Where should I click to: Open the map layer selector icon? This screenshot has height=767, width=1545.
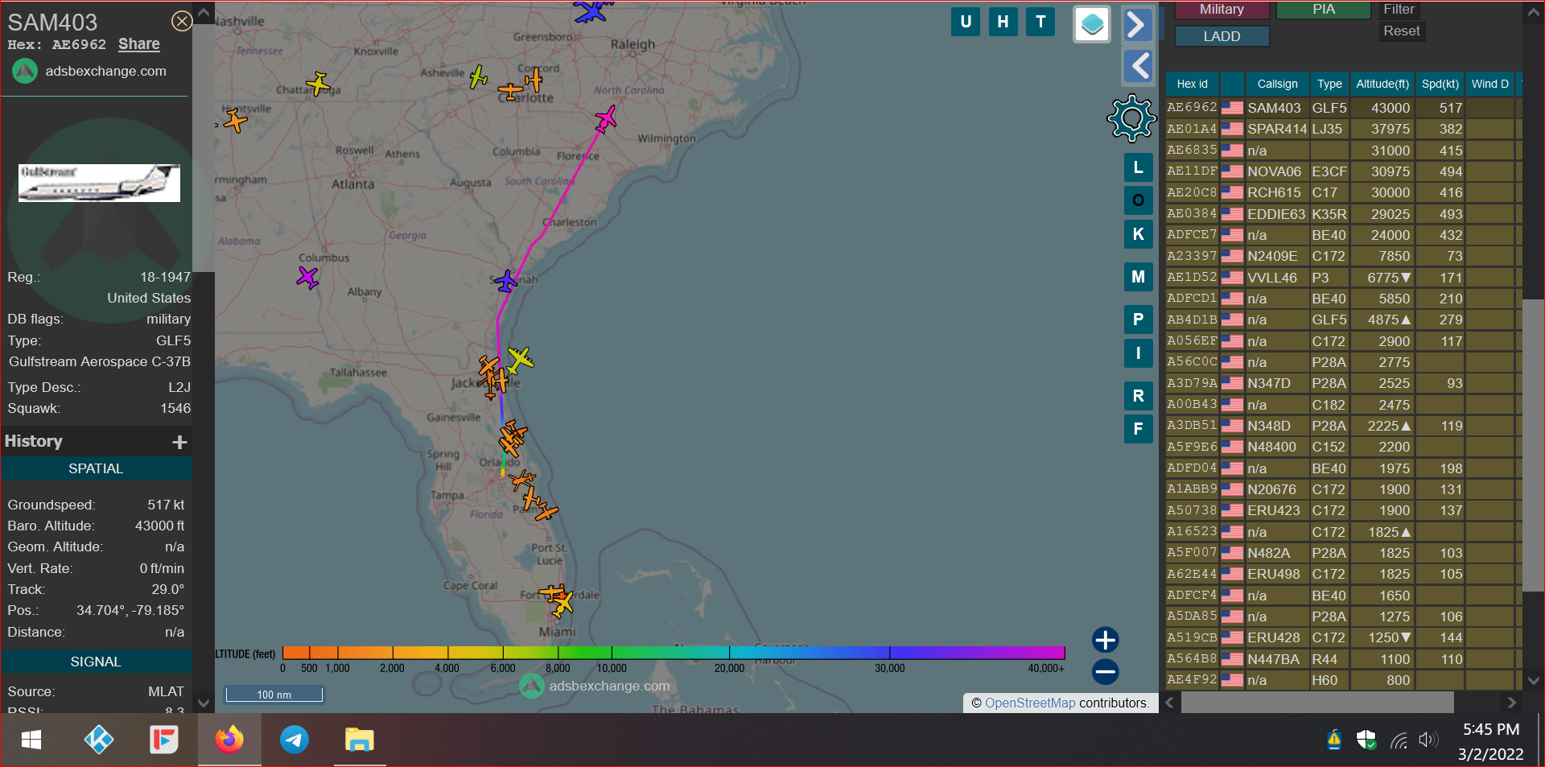tap(1092, 24)
